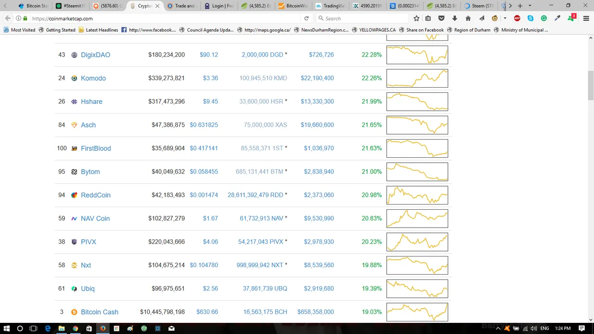Open the Most Visited bookmarks folder

(19, 30)
